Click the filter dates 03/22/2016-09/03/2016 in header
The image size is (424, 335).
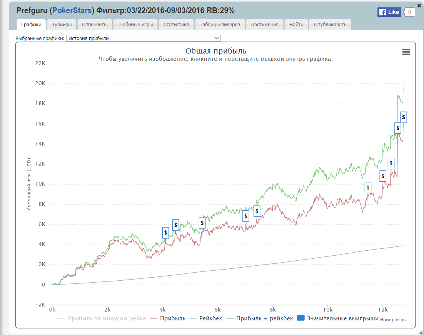click(x=165, y=10)
